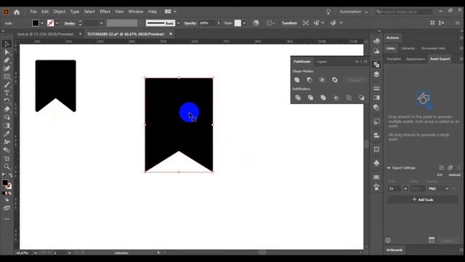The image size is (465, 262).
Task: Open the stroke color dropdown arrow
Action: 57,23
